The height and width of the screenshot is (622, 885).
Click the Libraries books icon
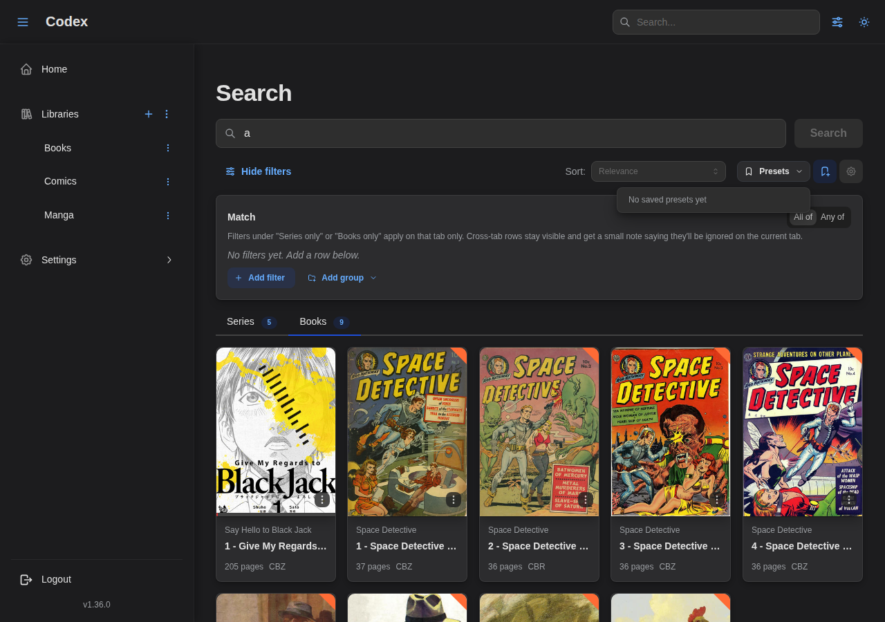point(26,114)
